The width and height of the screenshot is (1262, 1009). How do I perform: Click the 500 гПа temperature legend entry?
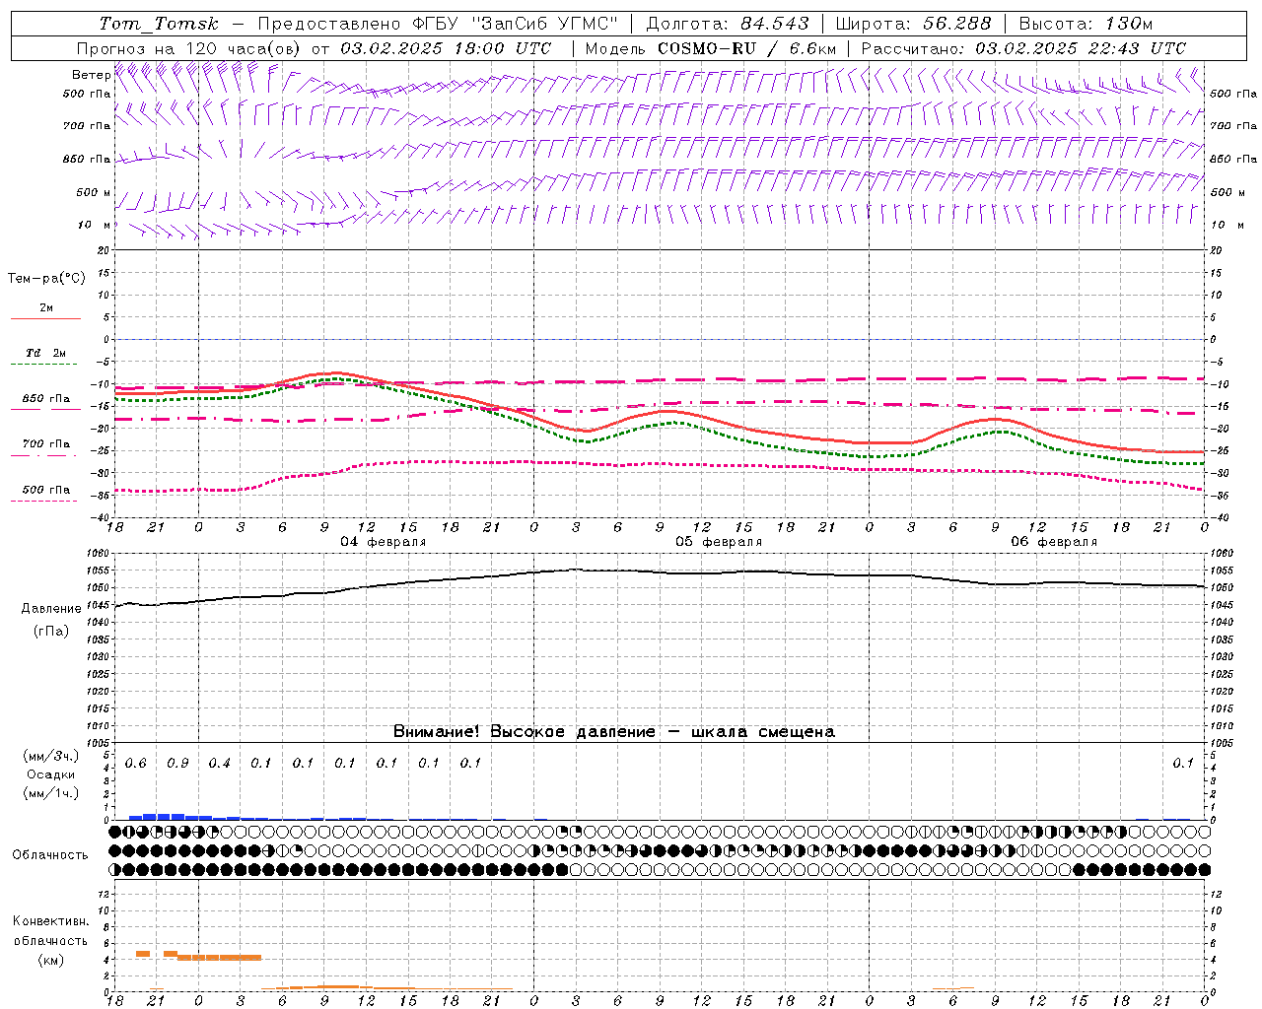pos(46,490)
